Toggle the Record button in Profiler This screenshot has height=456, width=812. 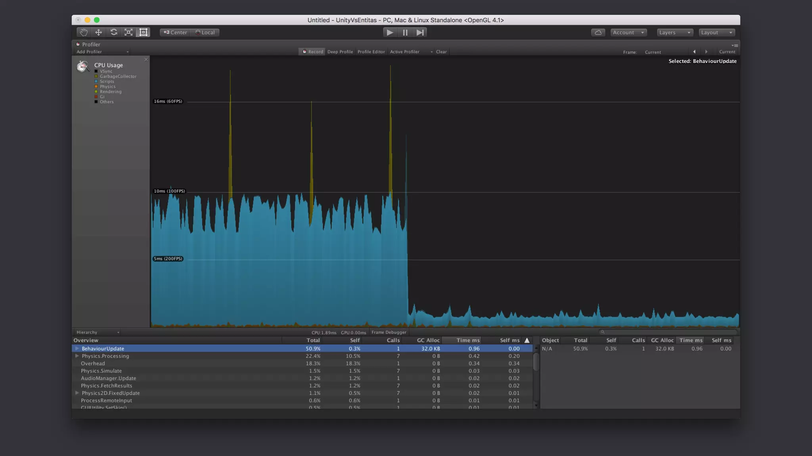(312, 52)
